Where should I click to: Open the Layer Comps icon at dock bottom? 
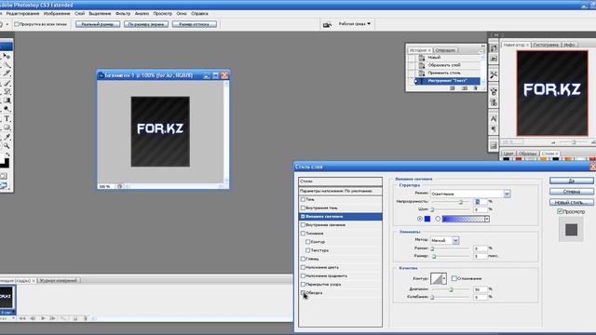tap(494, 146)
